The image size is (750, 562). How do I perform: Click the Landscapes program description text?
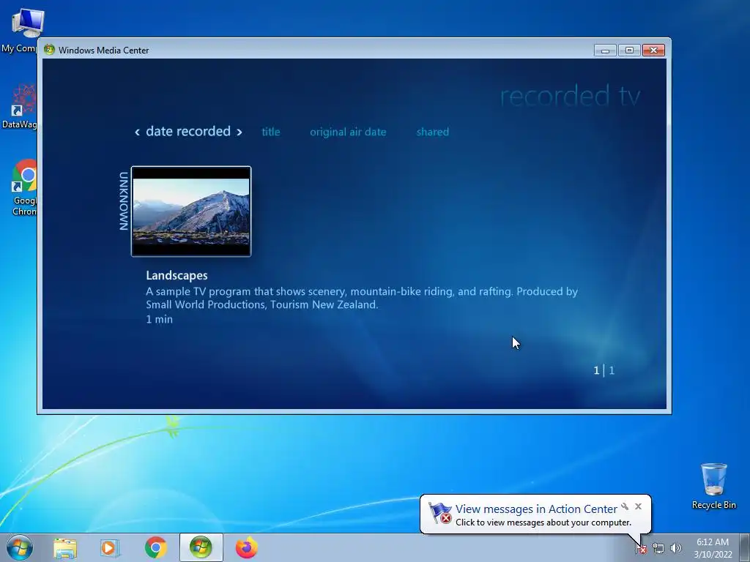tap(362, 298)
